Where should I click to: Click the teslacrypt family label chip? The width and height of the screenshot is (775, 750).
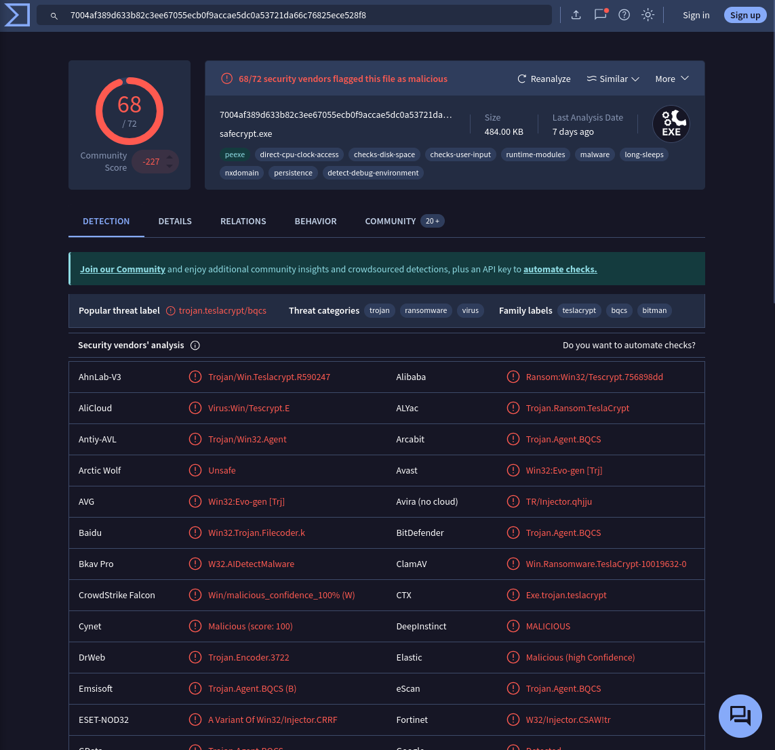point(579,310)
